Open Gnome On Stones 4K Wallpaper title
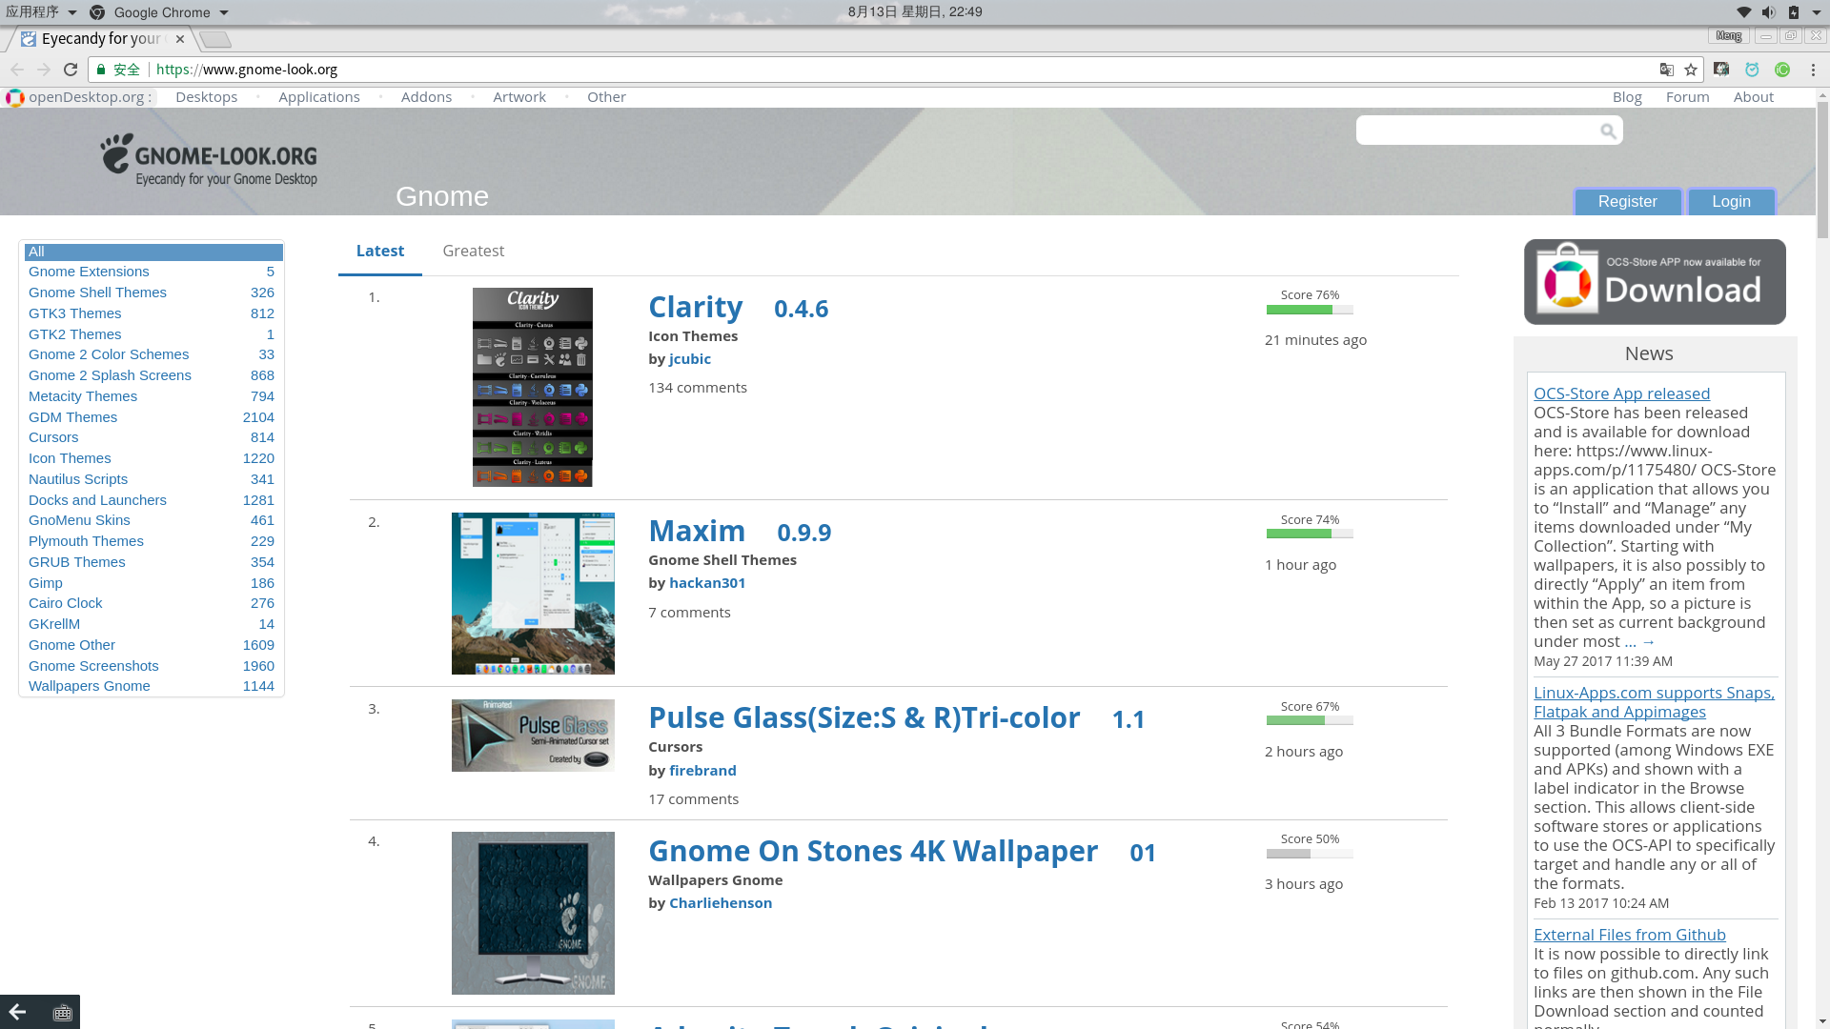1830x1029 pixels. [873, 851]
